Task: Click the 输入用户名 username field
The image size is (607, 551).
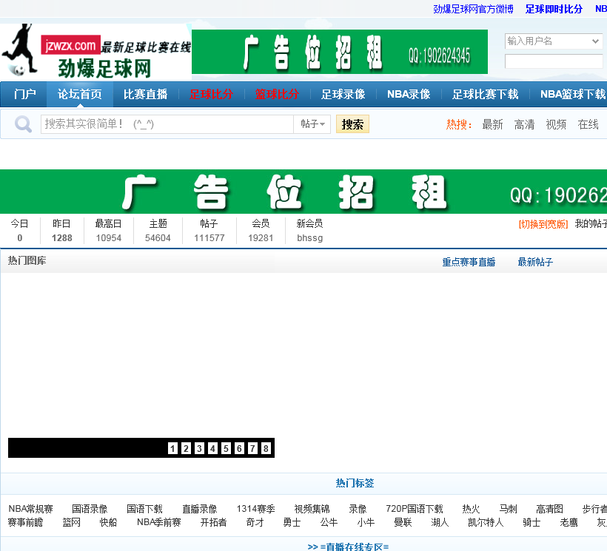Action: pyautogui.click(x=554, y=41)
